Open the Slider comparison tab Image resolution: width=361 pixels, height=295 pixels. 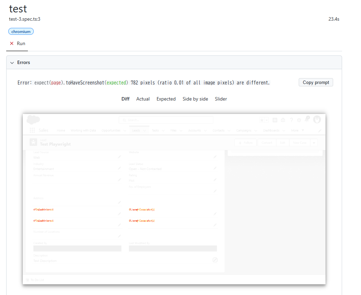coord(221,99)
